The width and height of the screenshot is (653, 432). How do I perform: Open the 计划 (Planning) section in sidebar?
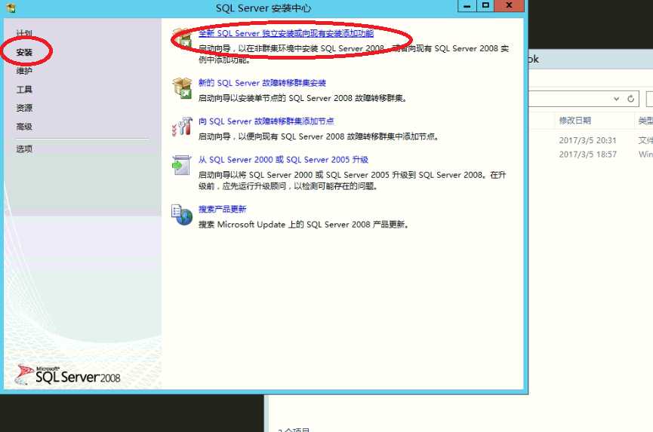pyautogui.click(x=24, y=33)
